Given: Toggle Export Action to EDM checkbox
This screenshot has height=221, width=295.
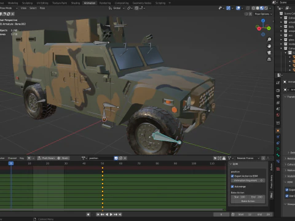Looking at the screenshot, I should pyautogui.click(x=232, y=176).
